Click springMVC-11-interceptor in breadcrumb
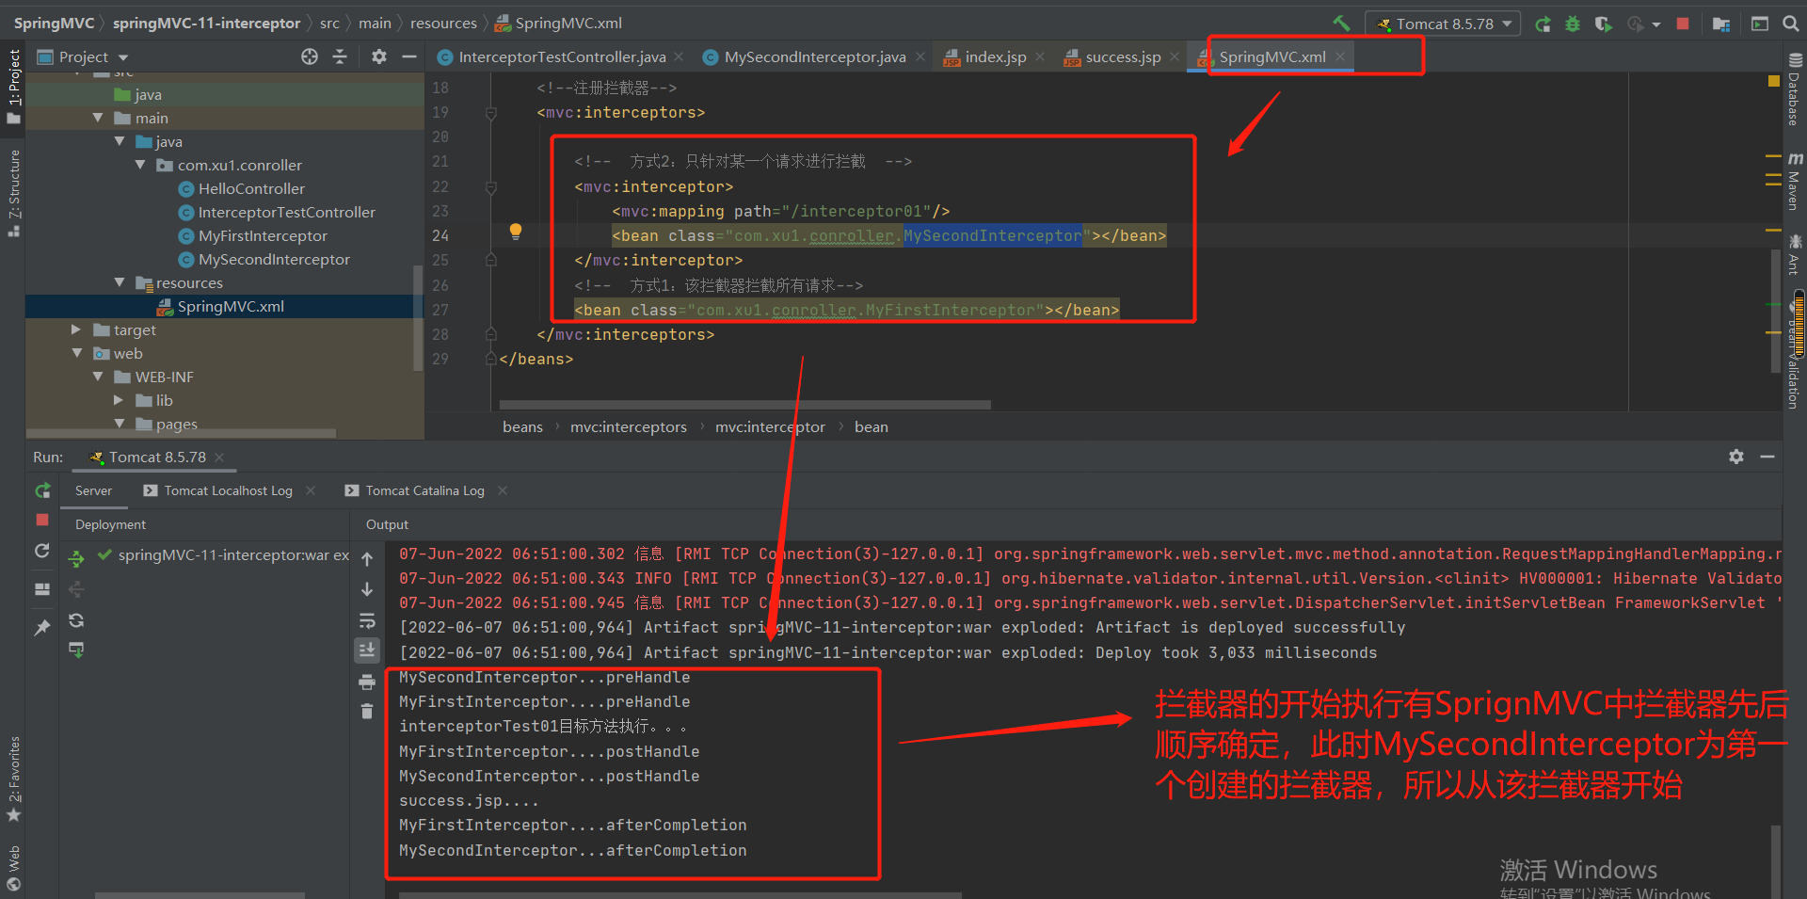Screen dimensions: 1807x899 [206, 23]
